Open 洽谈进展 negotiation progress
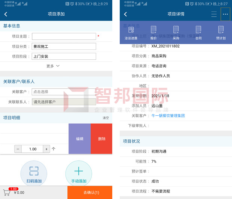232x199 pixels. point(131,33)
